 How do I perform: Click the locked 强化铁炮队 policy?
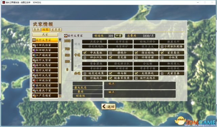95,46
